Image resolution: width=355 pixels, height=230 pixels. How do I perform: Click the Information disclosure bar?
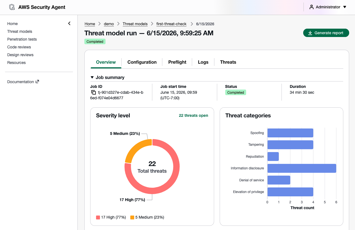[x=302, y=168]
